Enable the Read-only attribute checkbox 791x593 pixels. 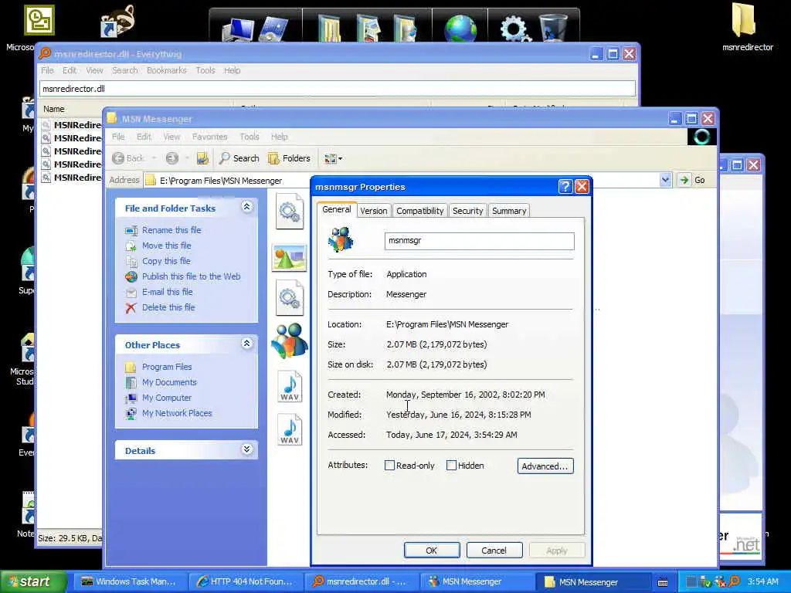pyautogui.click(x=389, y=466)
